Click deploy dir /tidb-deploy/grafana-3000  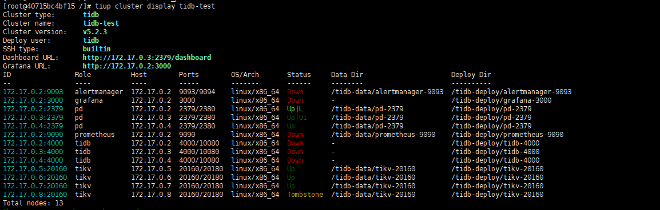pos(502,100)
